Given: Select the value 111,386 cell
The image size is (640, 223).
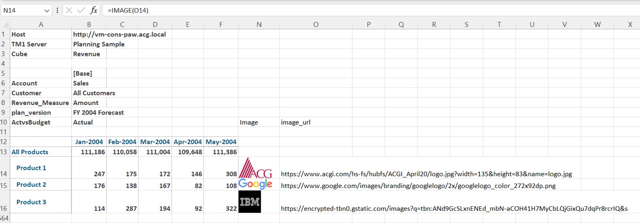Looking at the screenshot, I should [x=221, y=152].
